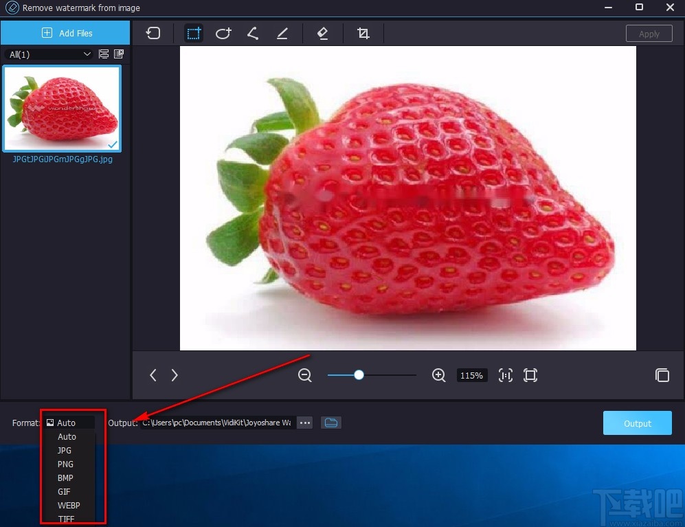Select the crop tool

click(363, 33)
